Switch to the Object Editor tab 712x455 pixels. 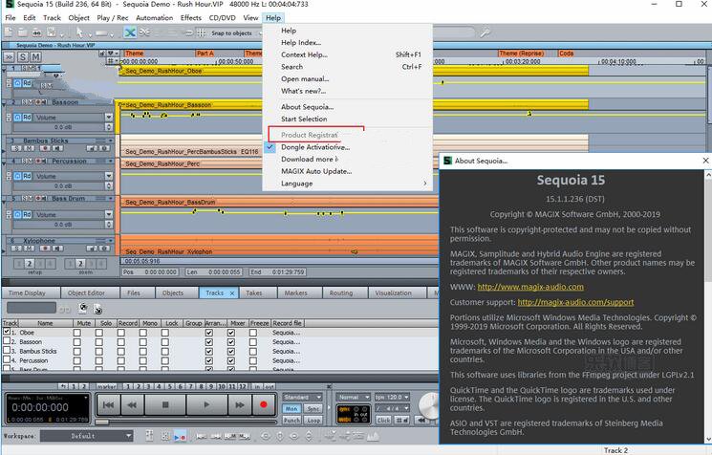pos(86,292)
